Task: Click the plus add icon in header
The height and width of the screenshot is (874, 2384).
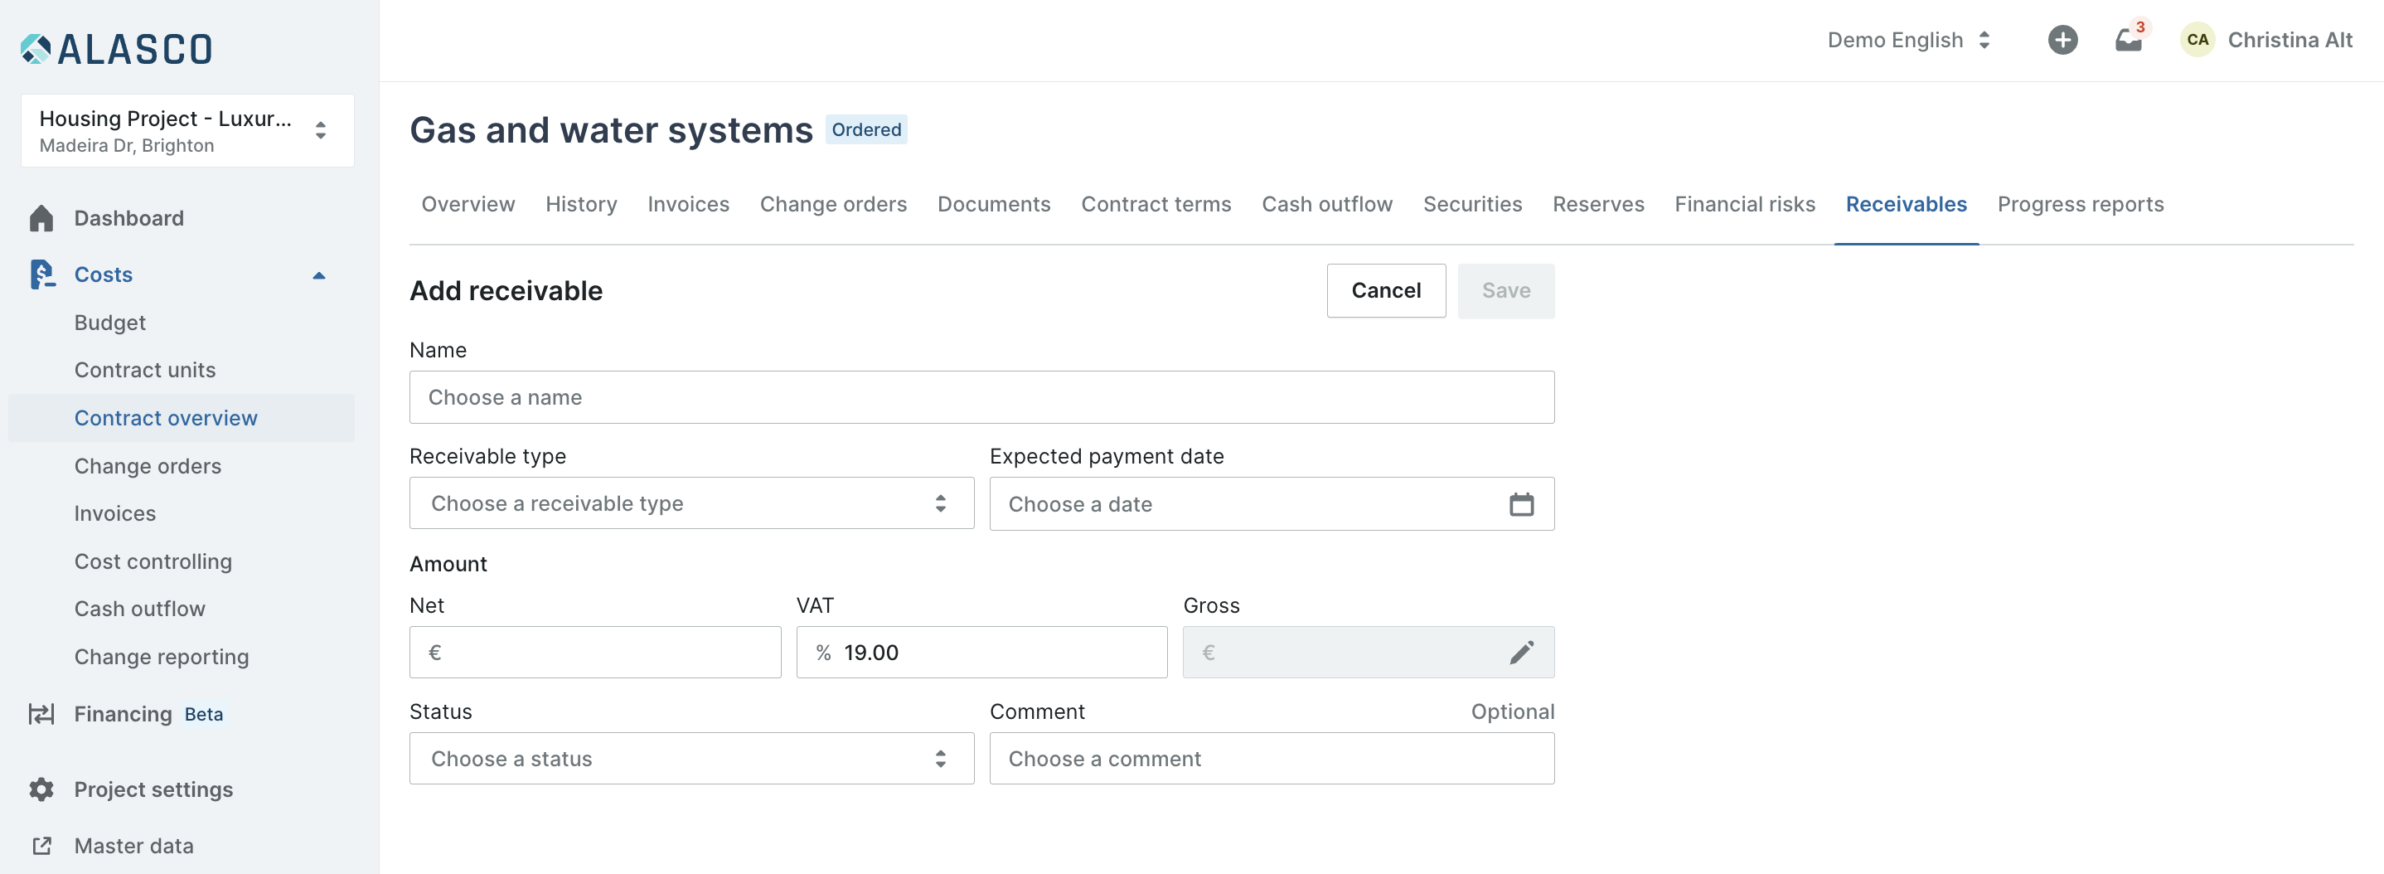Action: click(x=2062, y=40)
